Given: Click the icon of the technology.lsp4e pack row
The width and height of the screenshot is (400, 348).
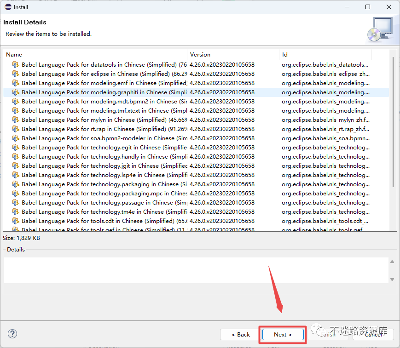Looking at the screenshot, I should (16, 175).
